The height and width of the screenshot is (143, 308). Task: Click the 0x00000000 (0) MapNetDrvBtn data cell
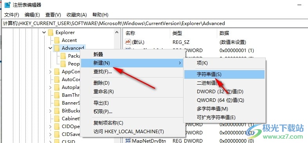coord(237,141)
